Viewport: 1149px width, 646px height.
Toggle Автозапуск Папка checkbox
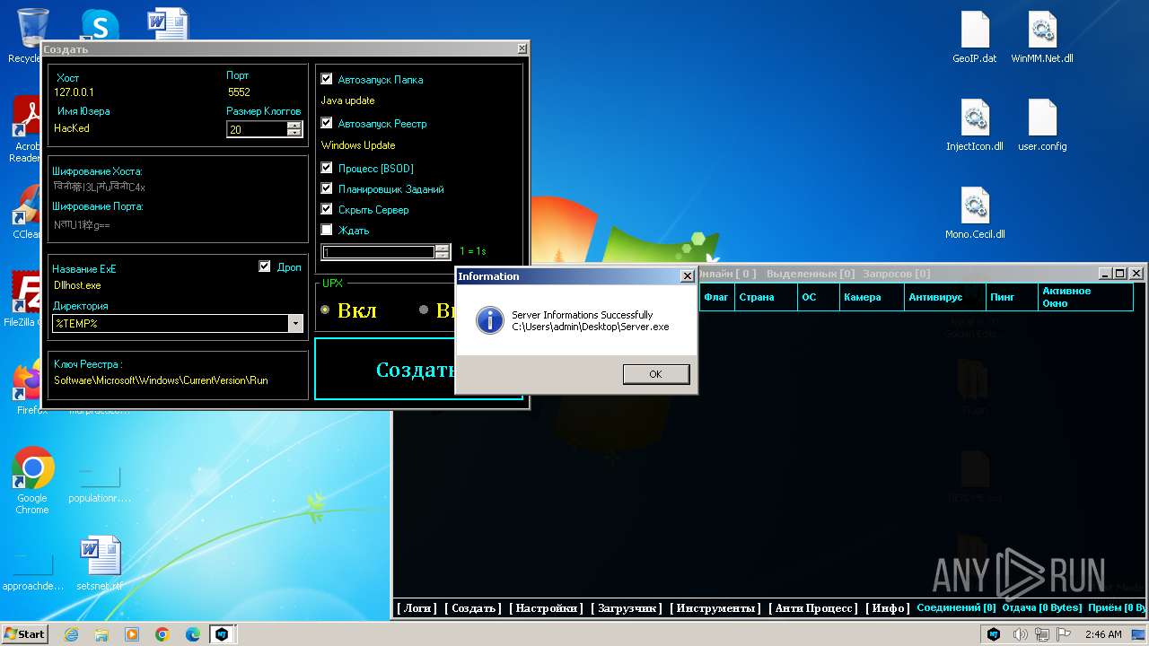point(327,79)
